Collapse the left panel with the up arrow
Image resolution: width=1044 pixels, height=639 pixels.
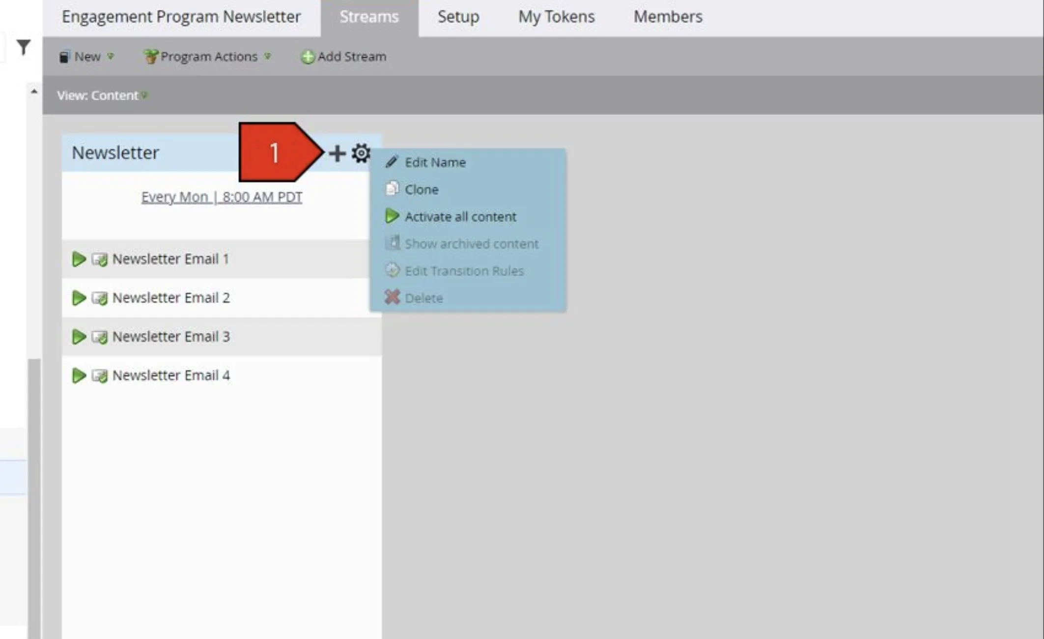point(34,91)
